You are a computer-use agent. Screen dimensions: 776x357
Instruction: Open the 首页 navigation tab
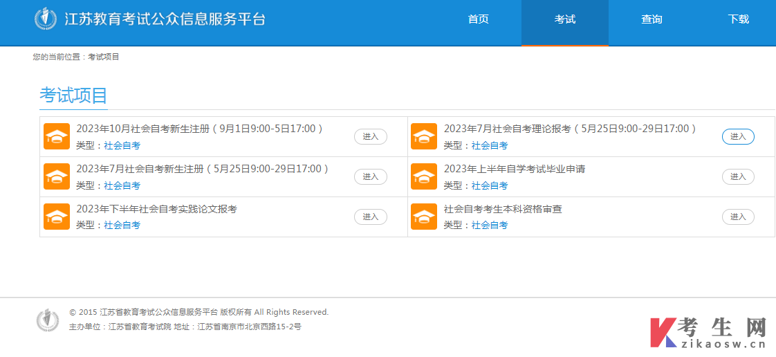point(478,20)
